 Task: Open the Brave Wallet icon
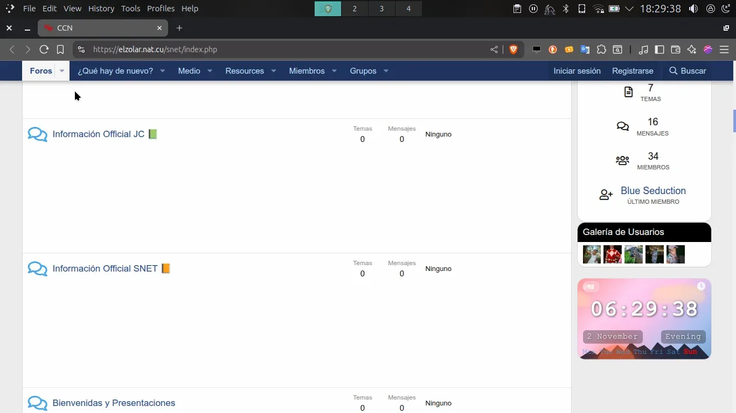click(x=676, y=49)
